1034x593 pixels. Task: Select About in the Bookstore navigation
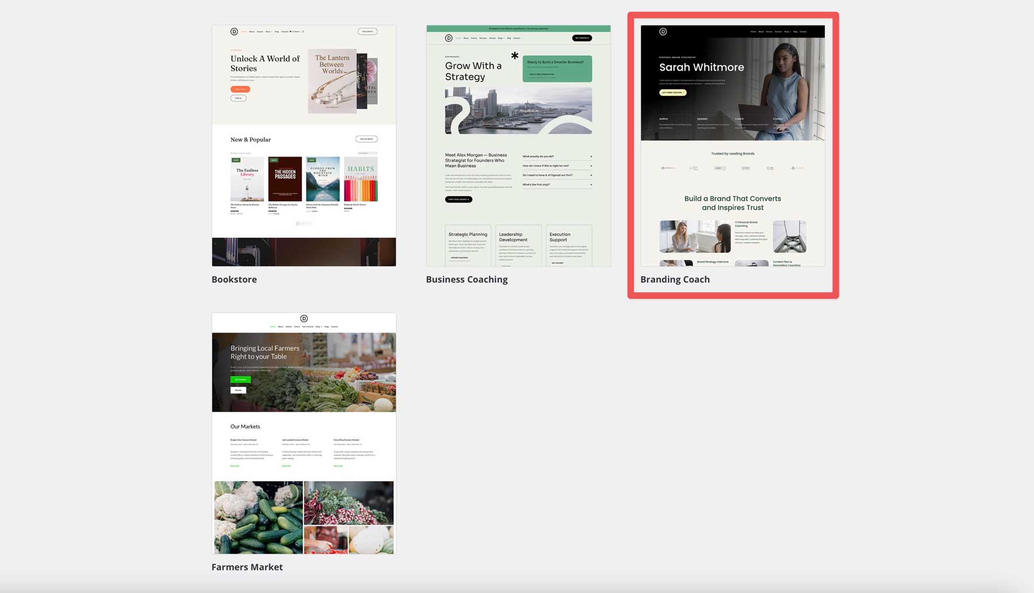click(x=252, y=32)
